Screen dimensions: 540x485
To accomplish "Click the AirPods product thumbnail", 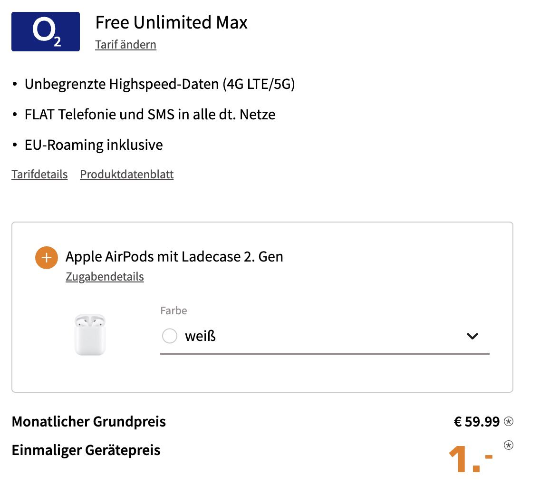I will [90, 335].
